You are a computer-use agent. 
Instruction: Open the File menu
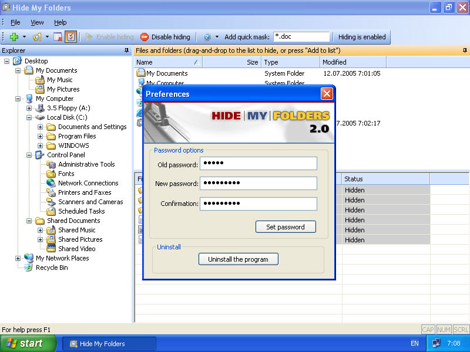pyautogui.click(x=15, y=22)
